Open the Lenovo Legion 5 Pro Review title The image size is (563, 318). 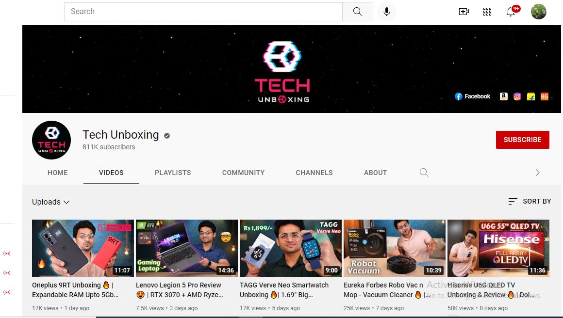click(x=180, y=290)
